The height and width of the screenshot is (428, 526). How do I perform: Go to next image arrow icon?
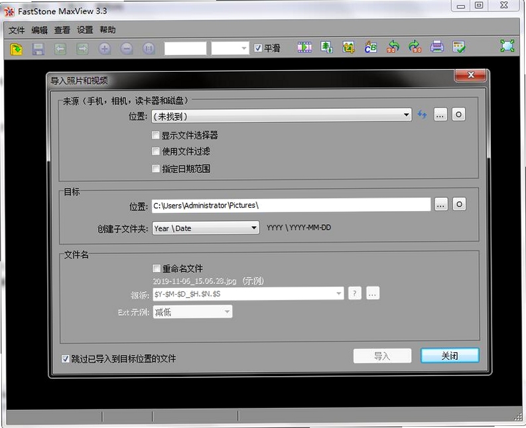tap(82, 49)
